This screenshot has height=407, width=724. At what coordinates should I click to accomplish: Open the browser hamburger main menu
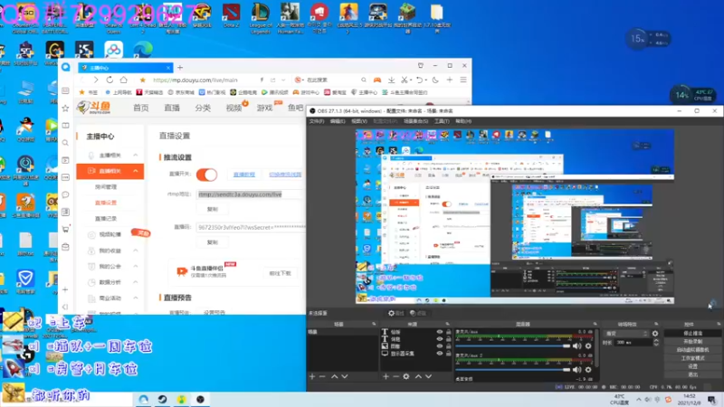463,80
